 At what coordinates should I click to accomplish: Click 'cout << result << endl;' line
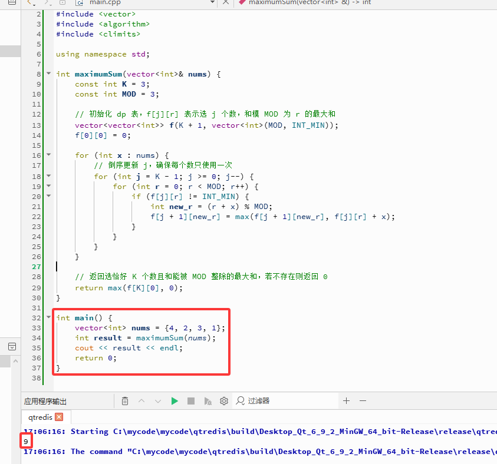pos(129,348)
